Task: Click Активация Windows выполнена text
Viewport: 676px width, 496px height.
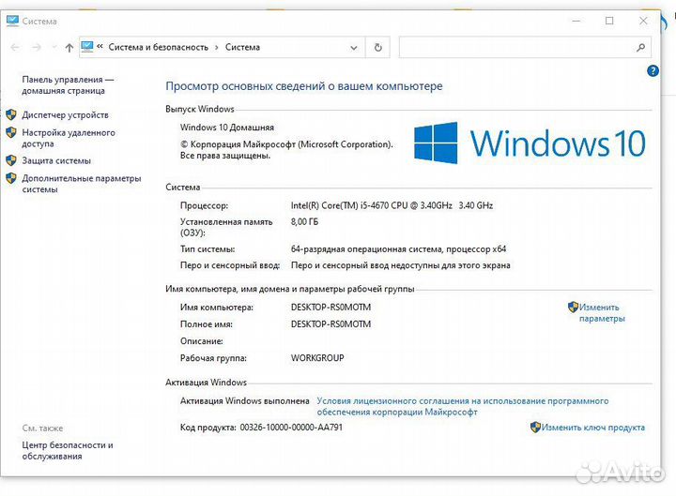Action: click(x=244, y=401)
